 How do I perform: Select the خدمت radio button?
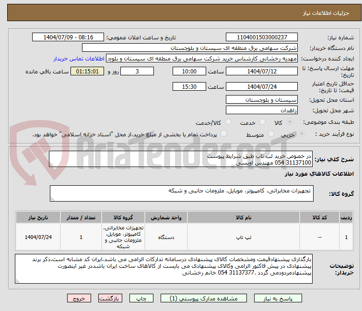262,122
